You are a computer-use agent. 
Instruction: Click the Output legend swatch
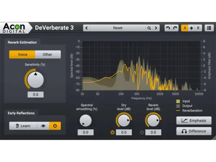pos(178,106)
